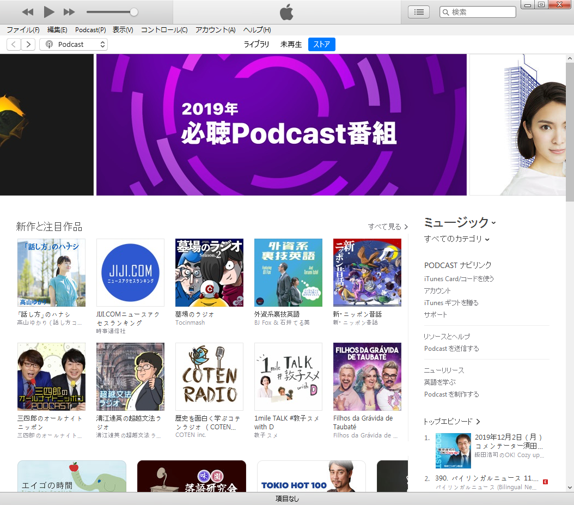Click the search magnifier icon
The height and width of the screenshot is (505, 574).
click(x=445, y=12)
